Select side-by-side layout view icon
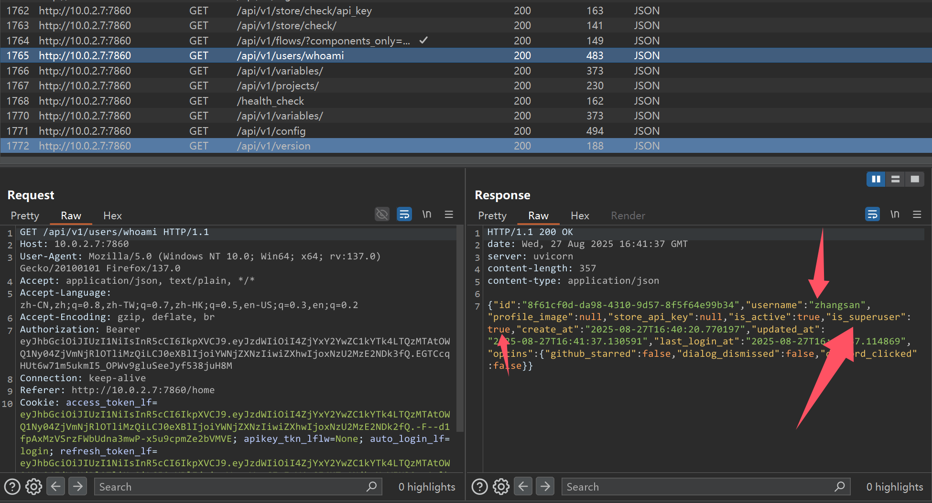The width and height of the screenshot is (932, 503). (876, 179)
